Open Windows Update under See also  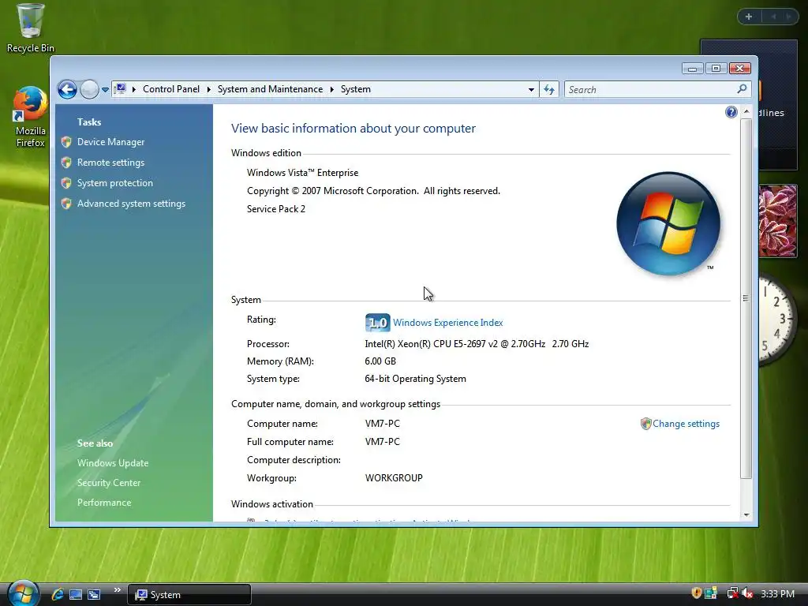coord(113,462)
